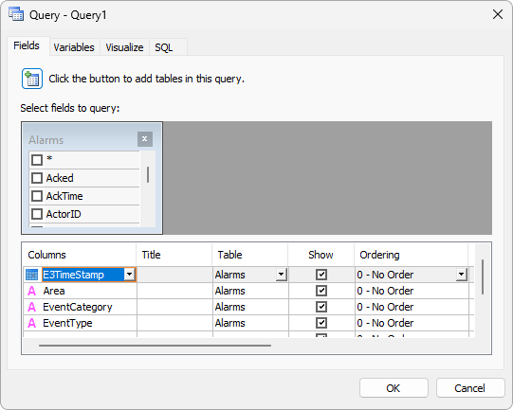Screen dimensions: 513x410
Task: Check the AckTime field checkbox
Action: coord(37,196)
